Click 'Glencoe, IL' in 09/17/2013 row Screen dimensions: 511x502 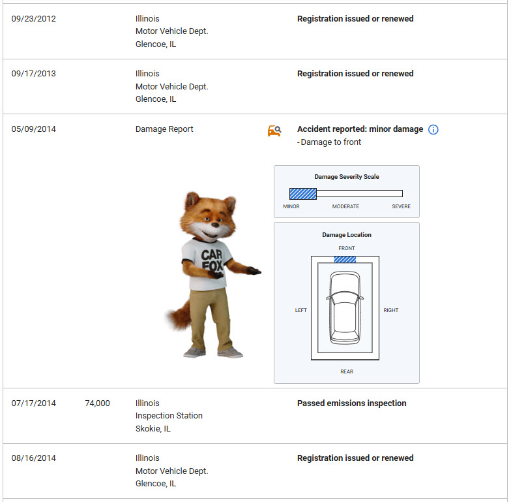pos(156,99)
